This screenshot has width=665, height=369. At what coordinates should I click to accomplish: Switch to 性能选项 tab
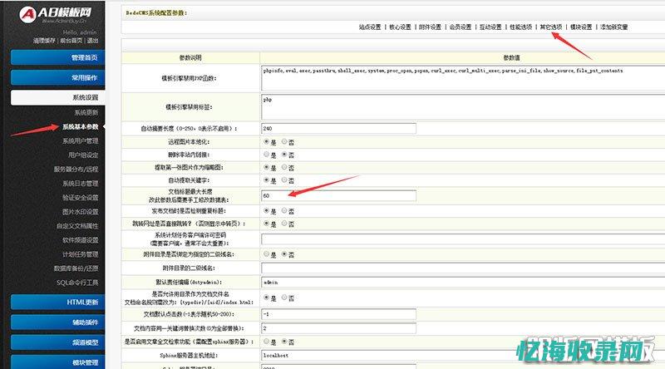click(520, 27)
